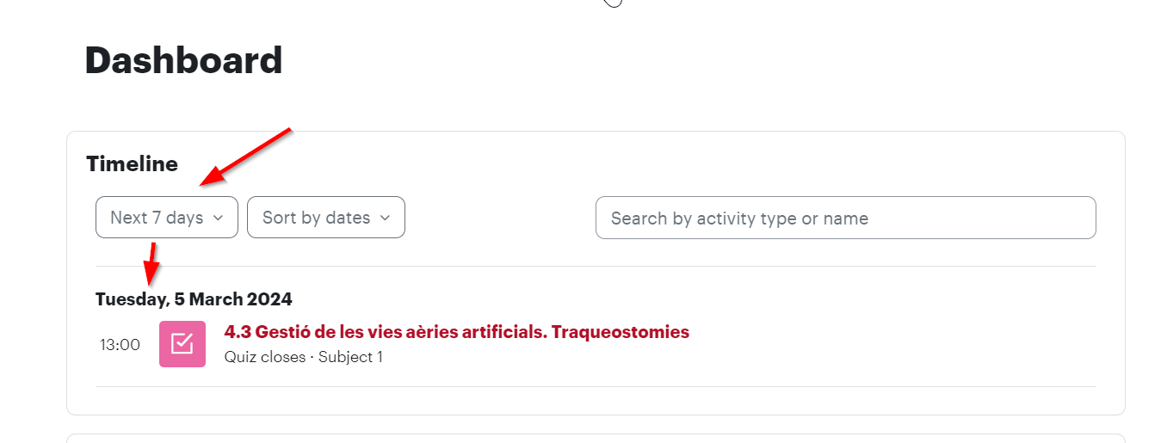Click the checkmark inside the quiz icon
The width and height of the screenshot is (1167, 443).
coord(182,344)
